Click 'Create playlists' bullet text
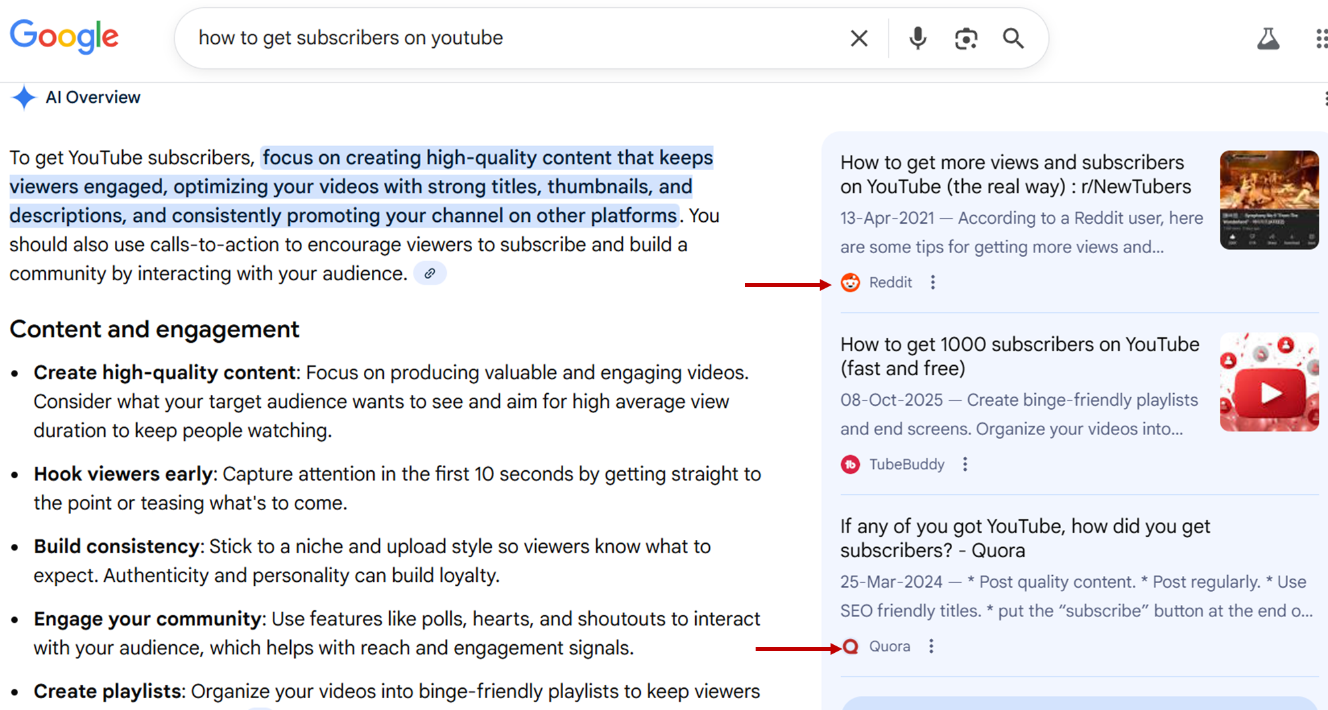This screenshot has width=1328, height=710. (108, 691)
